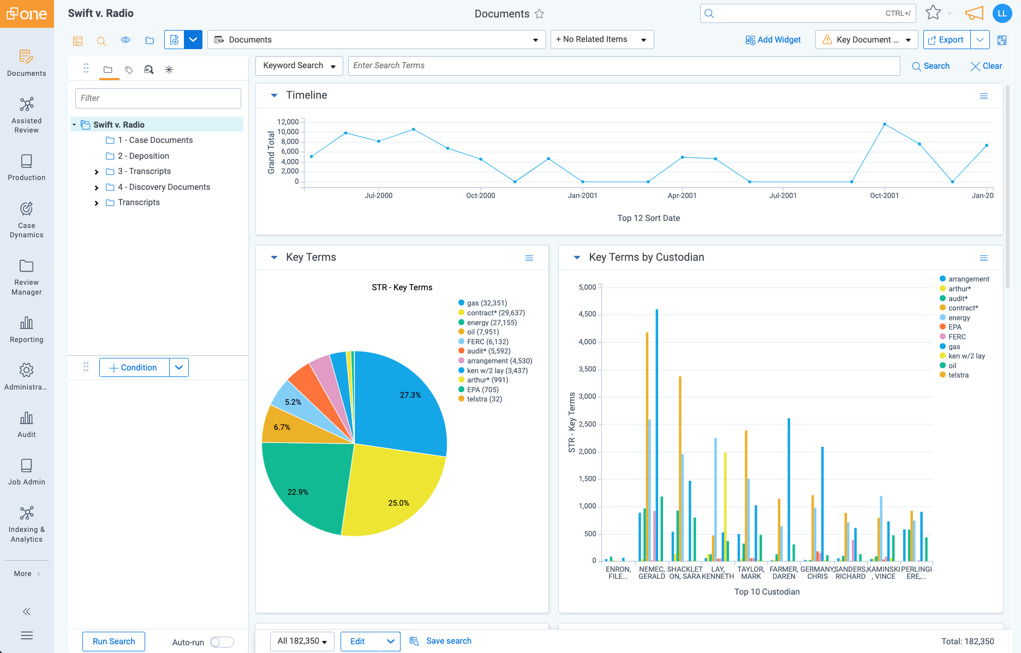Screen dimensions: 1021x653
Task: Open the folder browse icon in toolbar
Action: (150, 40)
